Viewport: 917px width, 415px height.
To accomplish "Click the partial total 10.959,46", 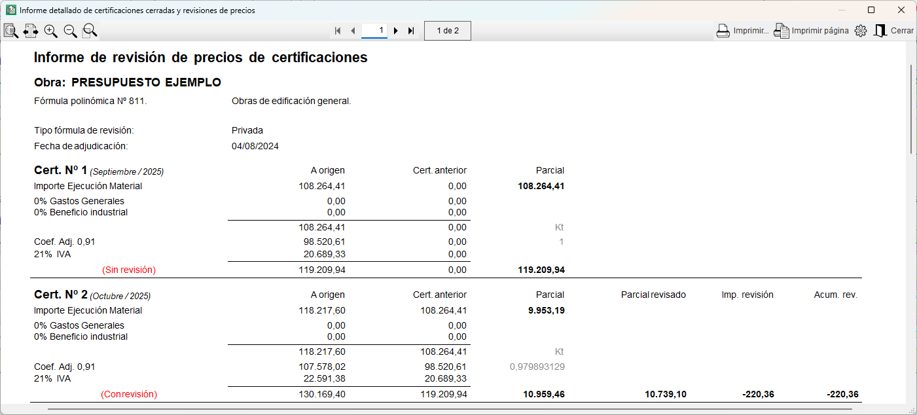I will tap(543, 394).
